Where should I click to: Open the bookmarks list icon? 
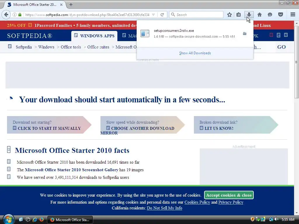[239, 15]
